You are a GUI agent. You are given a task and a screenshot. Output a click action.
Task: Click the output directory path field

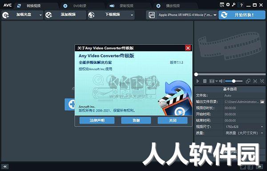[x=242, y=102]
